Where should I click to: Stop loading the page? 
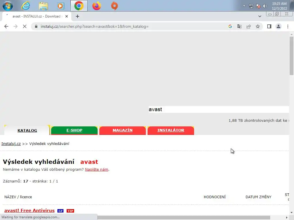25,26
